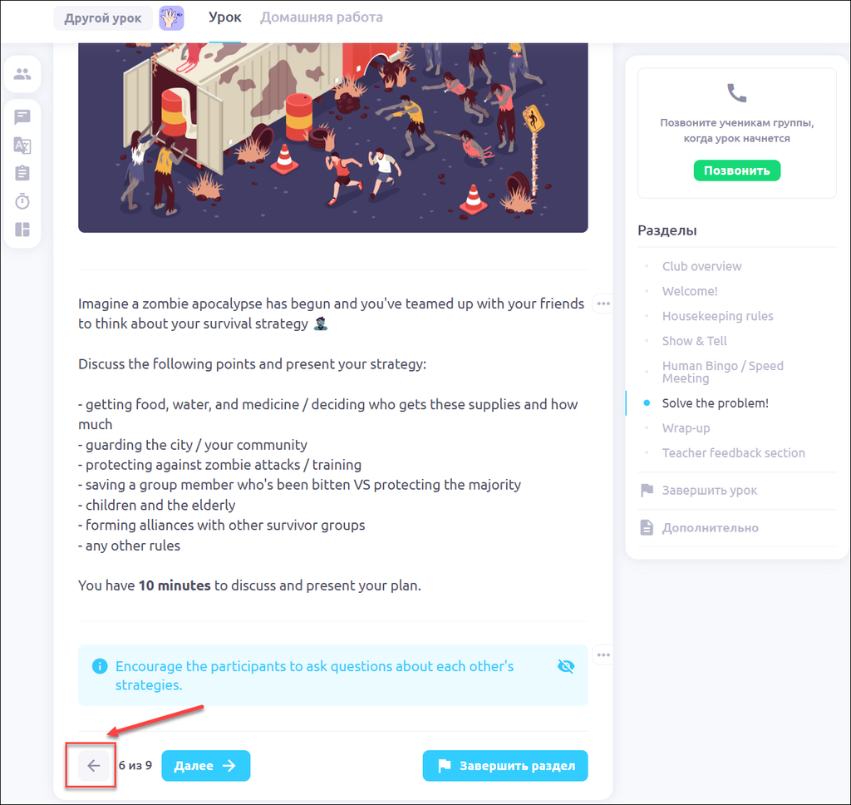Select the Урок tab

click(x=224, y=17)
